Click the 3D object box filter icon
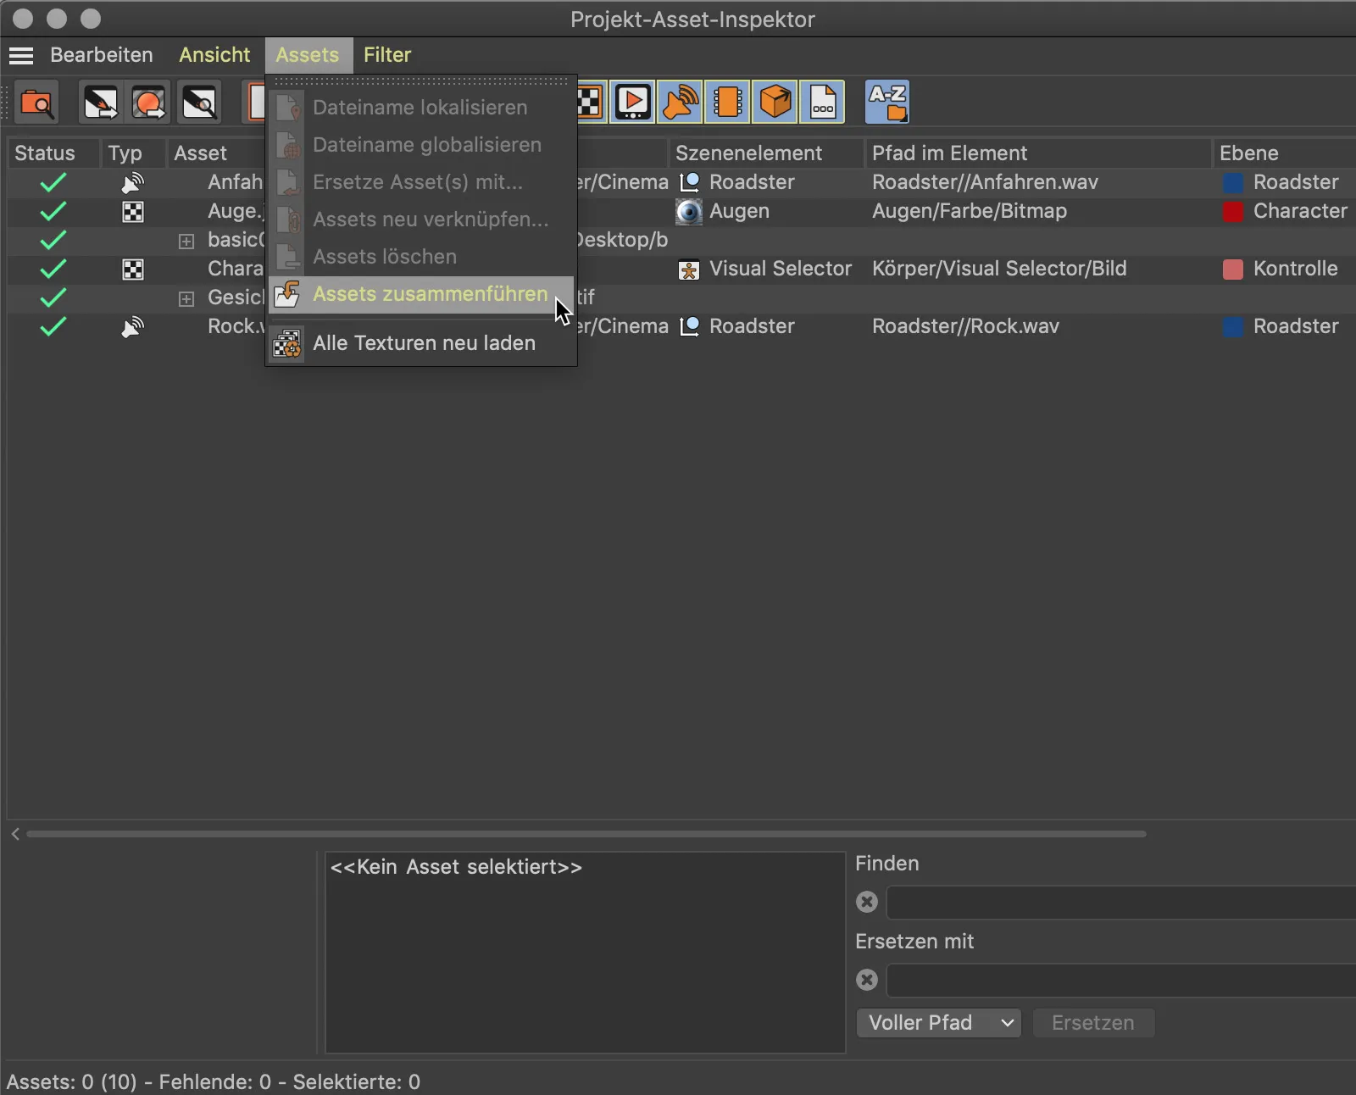 tap(775, 102)
